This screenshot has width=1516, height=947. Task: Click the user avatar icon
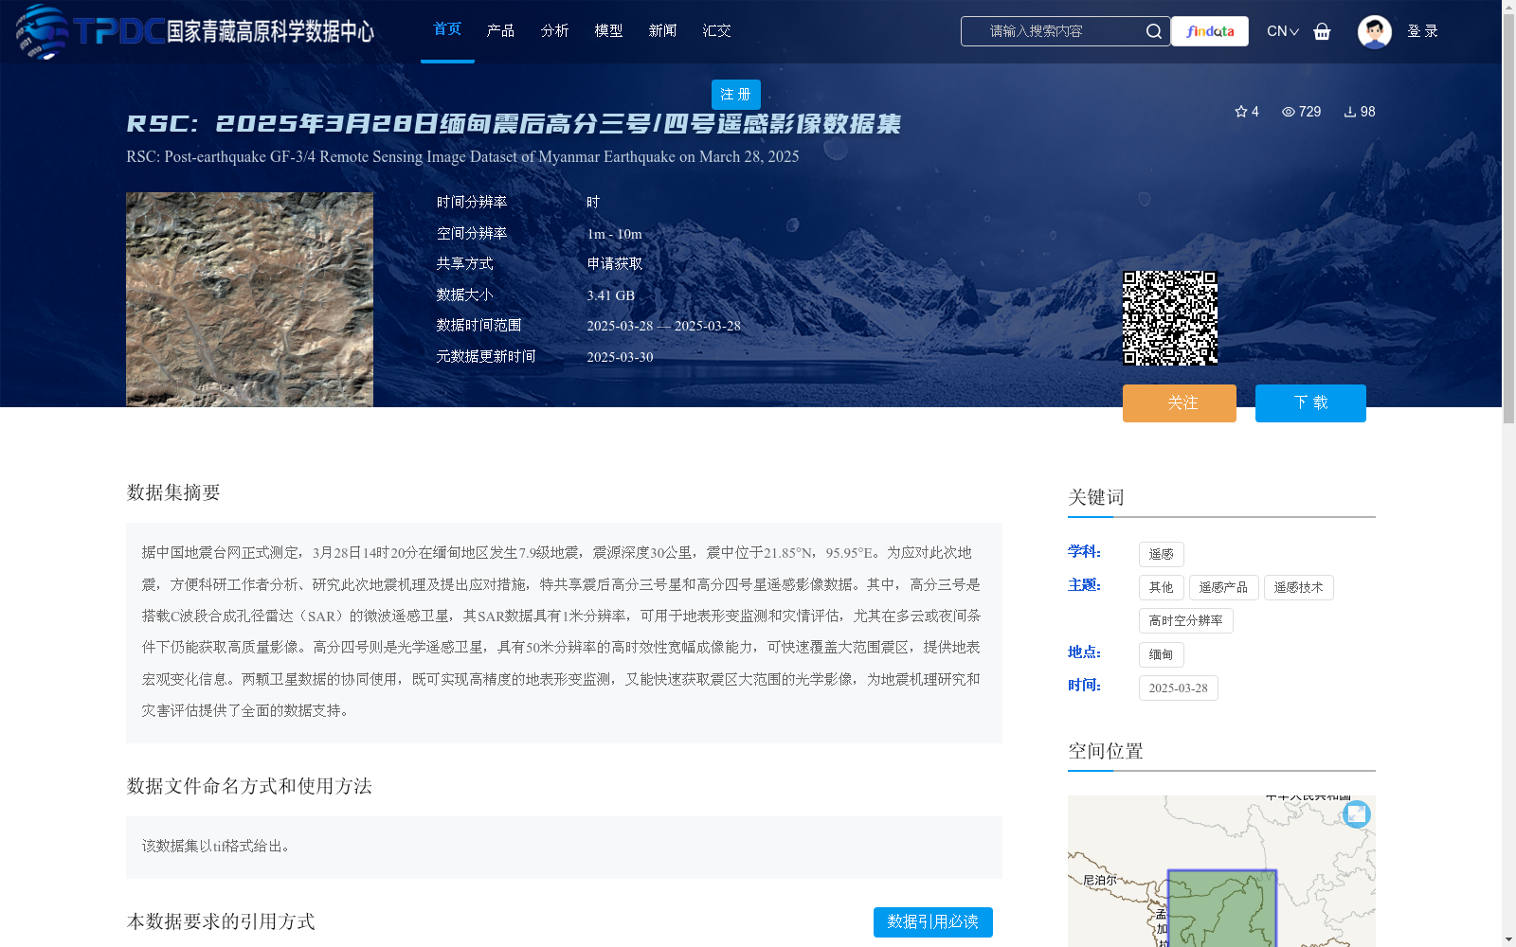1374,31
